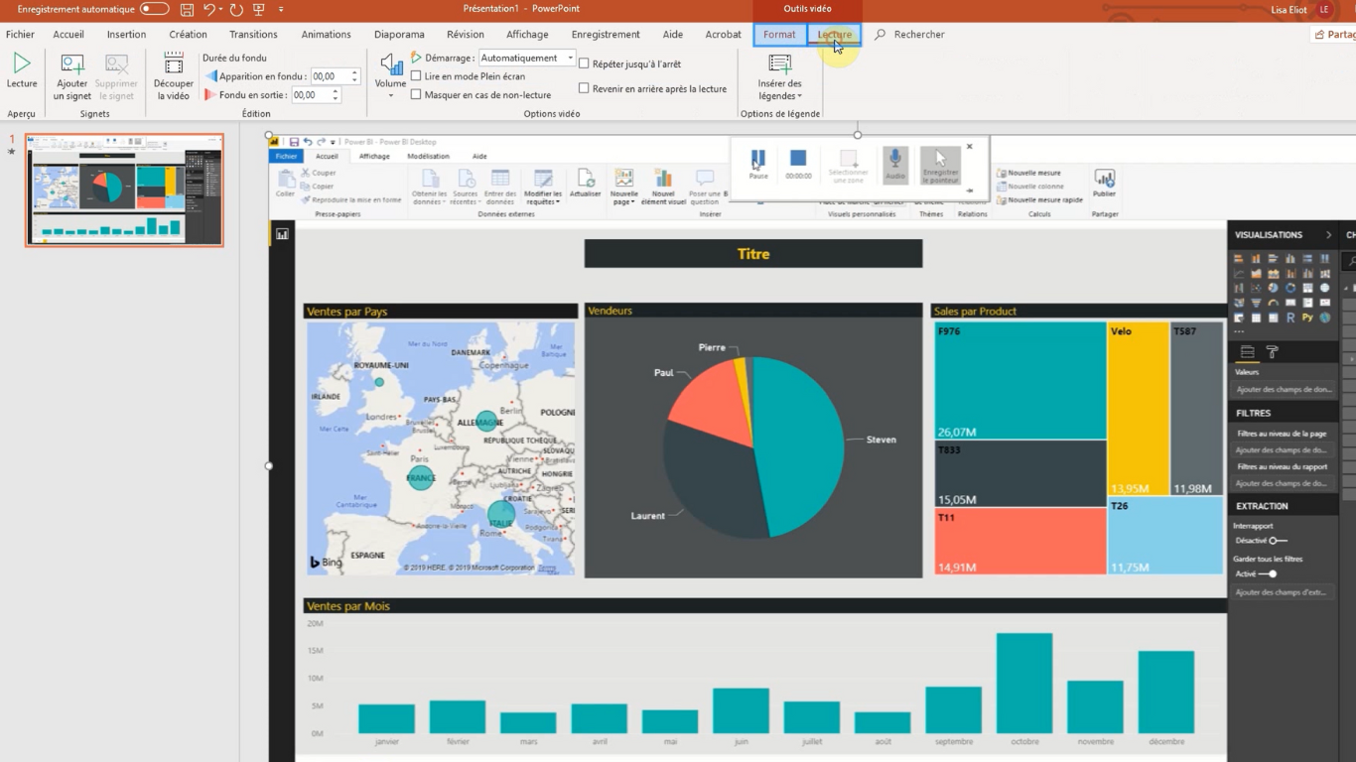Click the report view icon in Power BI sidebar
Image resolution: width=1356 pixels, height=762 pixels.
(x=282, y=234)
